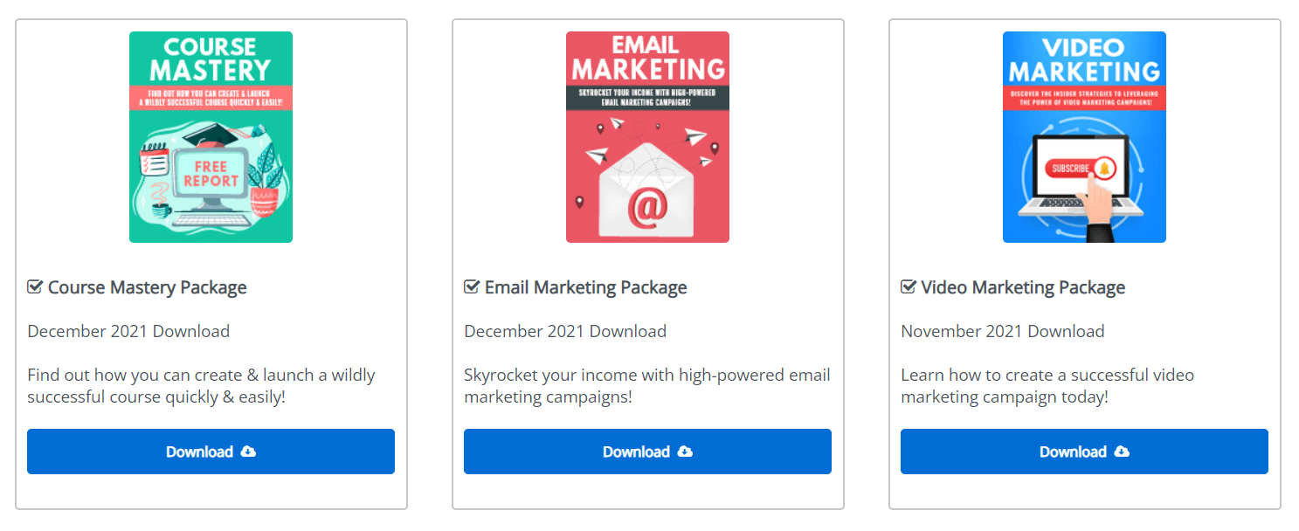The width and height of the screenshot is (1299, 531).
Task: Toggle the Video Marketing Package check icon
Action: coord(909,286)
